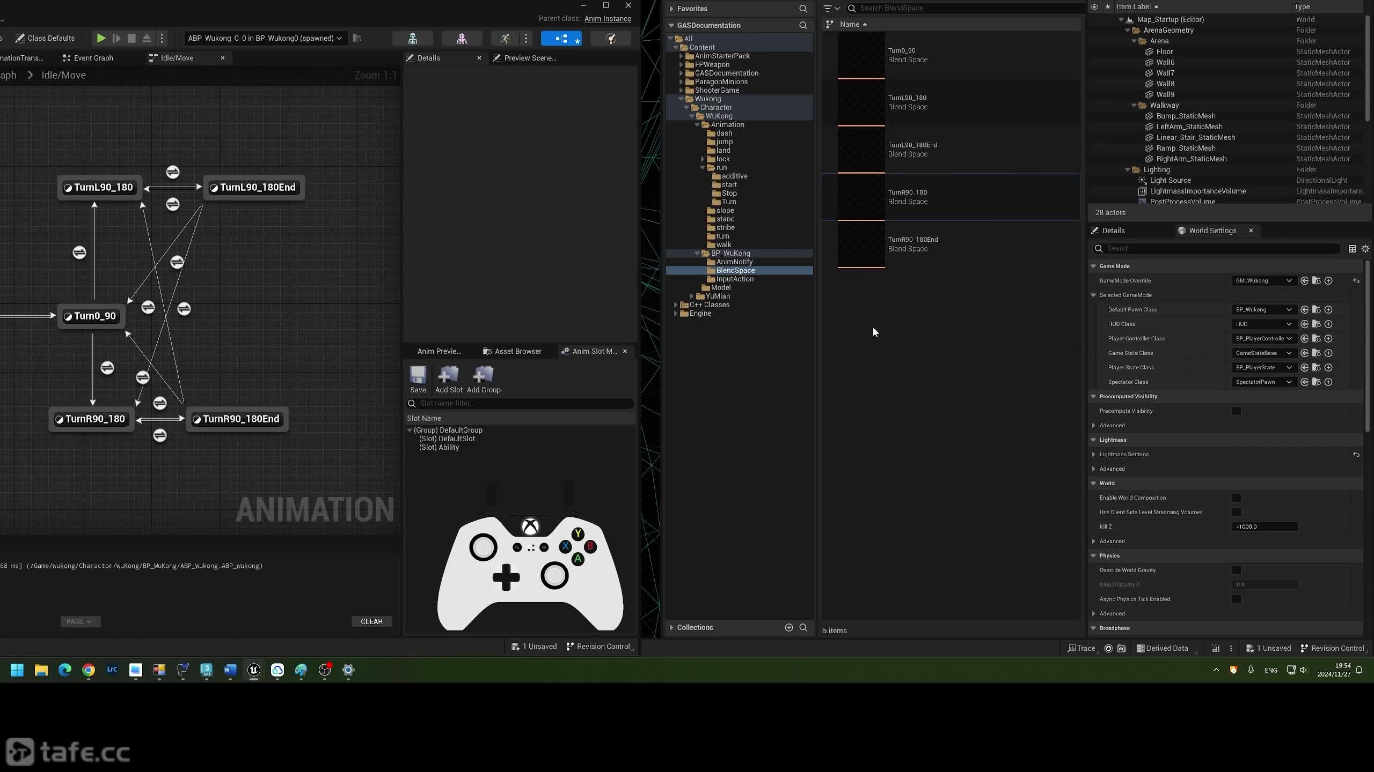Open Asset Browser tab
Viewport: 1374px width, 772px height.
[513, 351]
